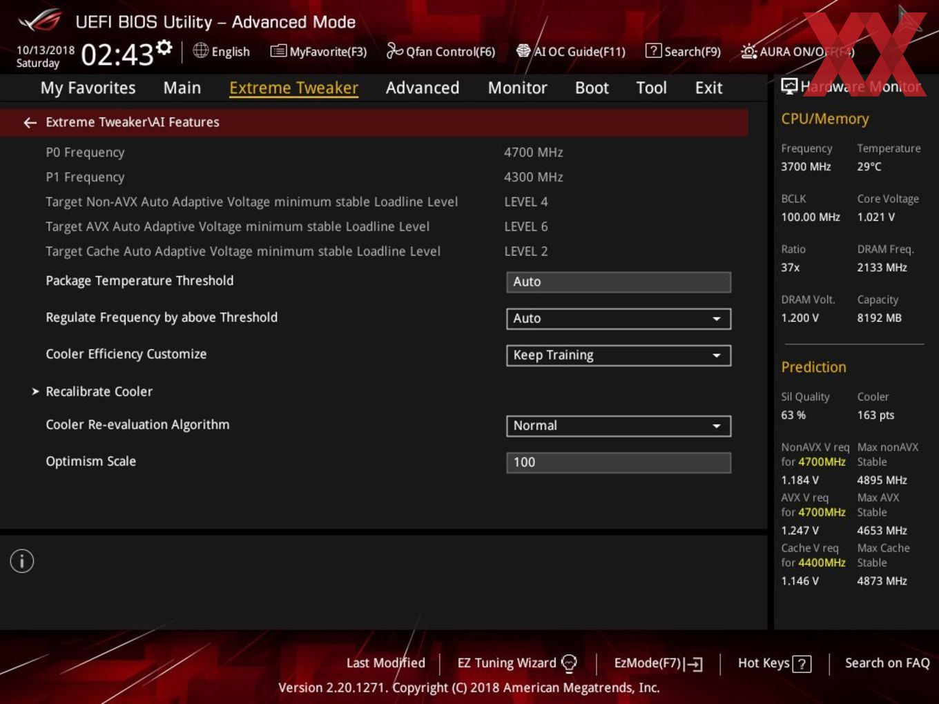939x704 pixels.
Task: Click the LEVEL 6 loadline value
Action: click(525, 227)
